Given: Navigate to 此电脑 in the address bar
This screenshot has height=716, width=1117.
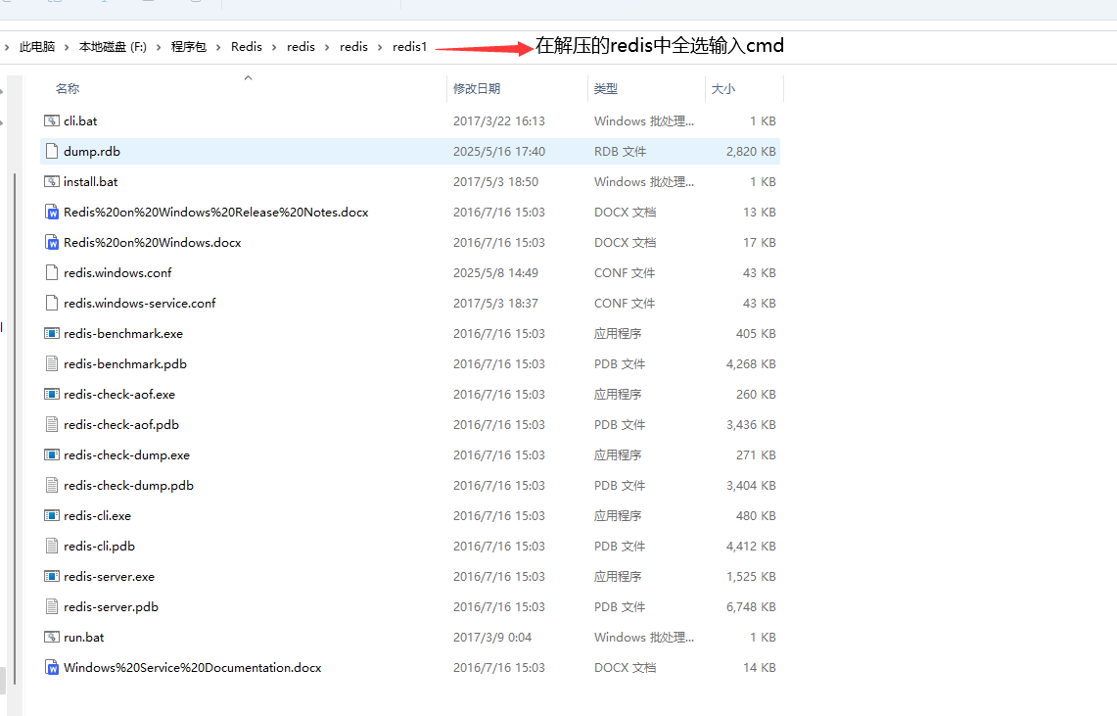Looking at the screenshot, I should click(37, 46).
